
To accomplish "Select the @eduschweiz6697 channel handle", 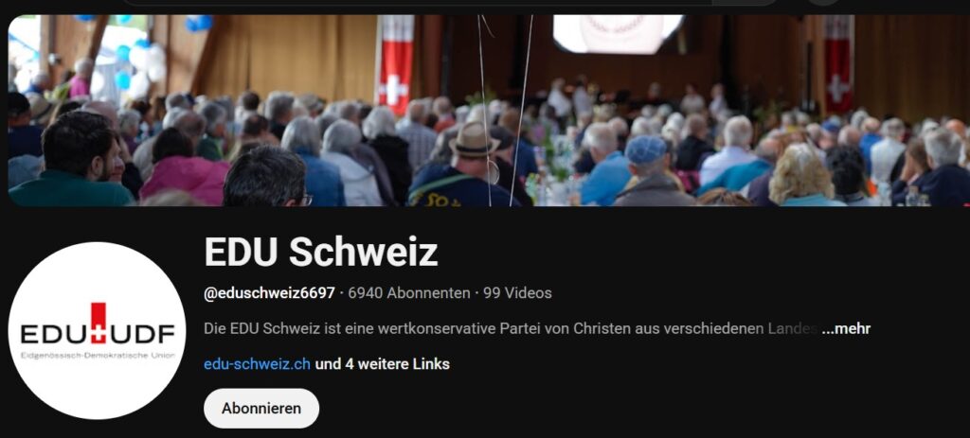I will tap(269, 293).
